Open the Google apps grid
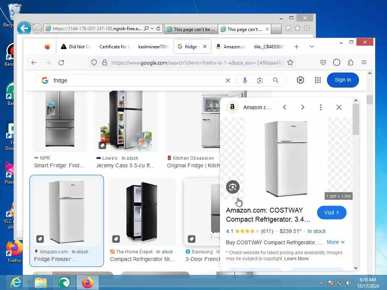The width and height of the screenshot is (387, 290). 318,80
